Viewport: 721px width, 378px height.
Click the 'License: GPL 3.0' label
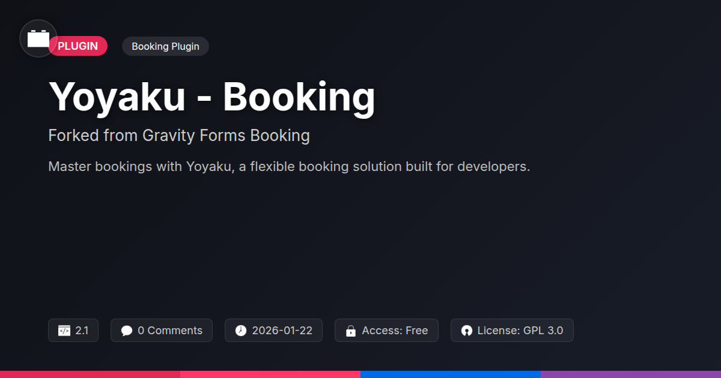tap(520, 331)
